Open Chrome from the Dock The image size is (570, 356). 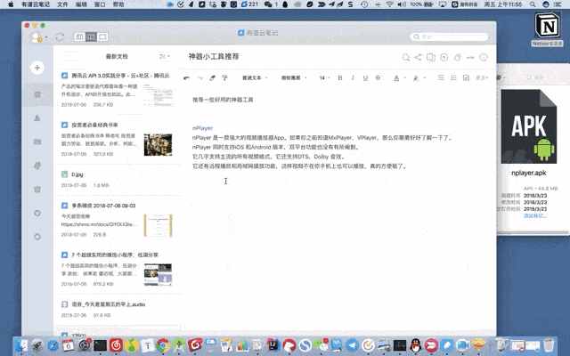click(163, 344)
